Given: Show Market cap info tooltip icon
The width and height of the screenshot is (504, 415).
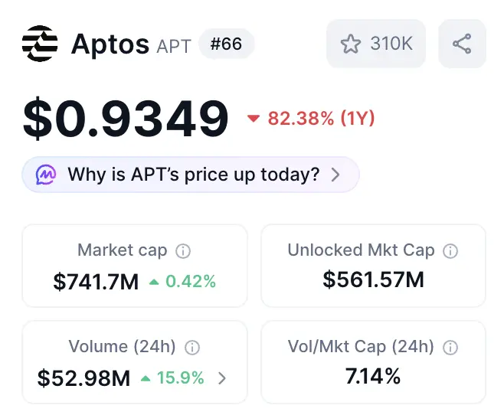Looking at the screenshot, I should [183, 250].
